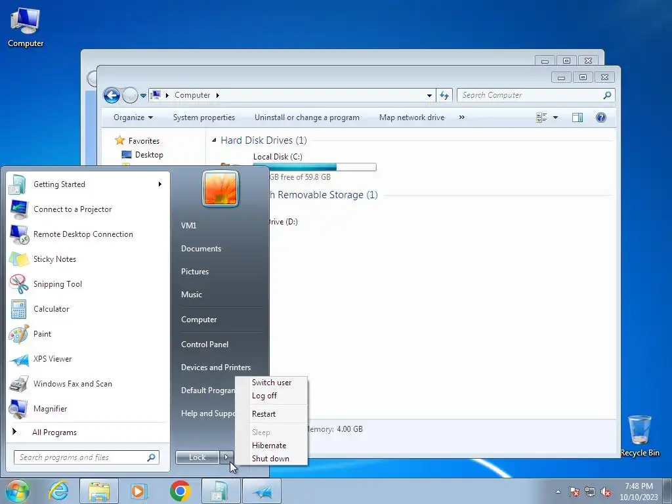
Task: Open Remote Desktop Connection
Action: click(x=87, y=234)
